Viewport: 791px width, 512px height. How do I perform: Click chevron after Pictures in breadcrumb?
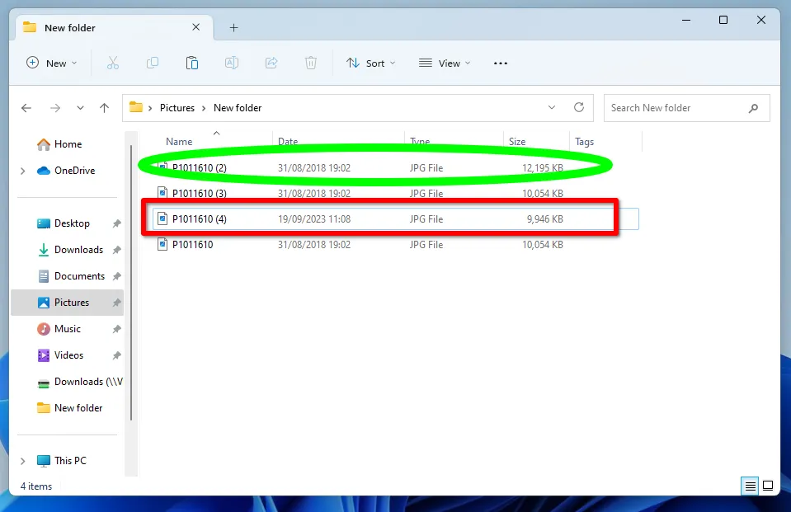[204, 108]
